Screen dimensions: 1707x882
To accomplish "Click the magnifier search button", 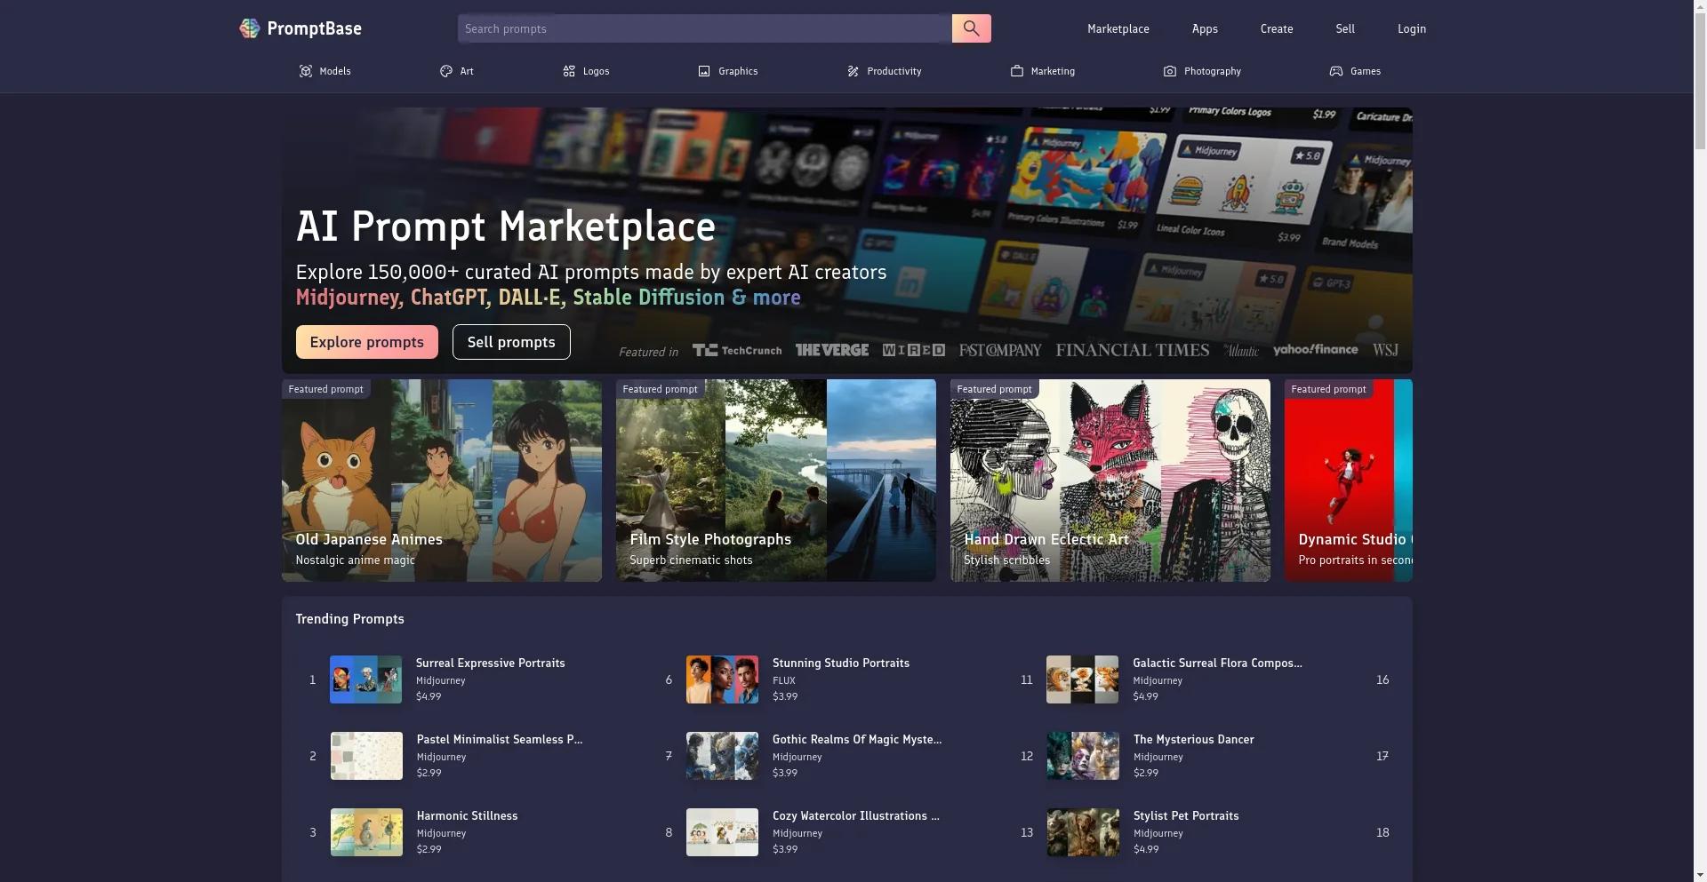I will [x=971, y=28].
